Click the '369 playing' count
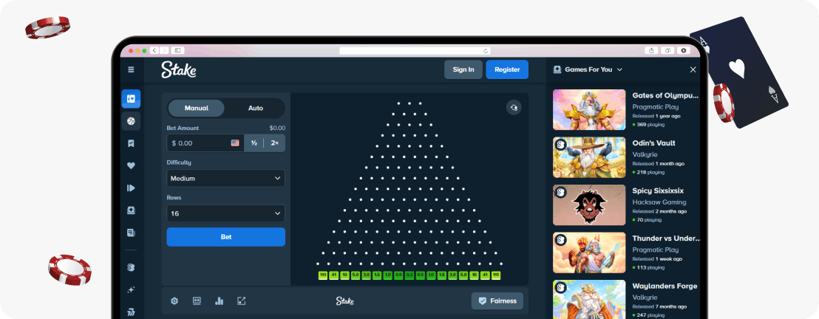The width and height of the screenshot is (819, 319). point(648,124)
